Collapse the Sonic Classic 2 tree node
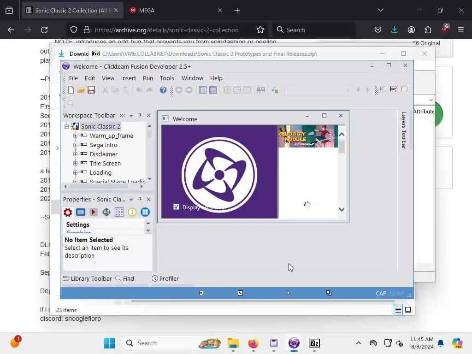Screen dimensions: 472x354 pyautogui.click(x=66, y=126)
